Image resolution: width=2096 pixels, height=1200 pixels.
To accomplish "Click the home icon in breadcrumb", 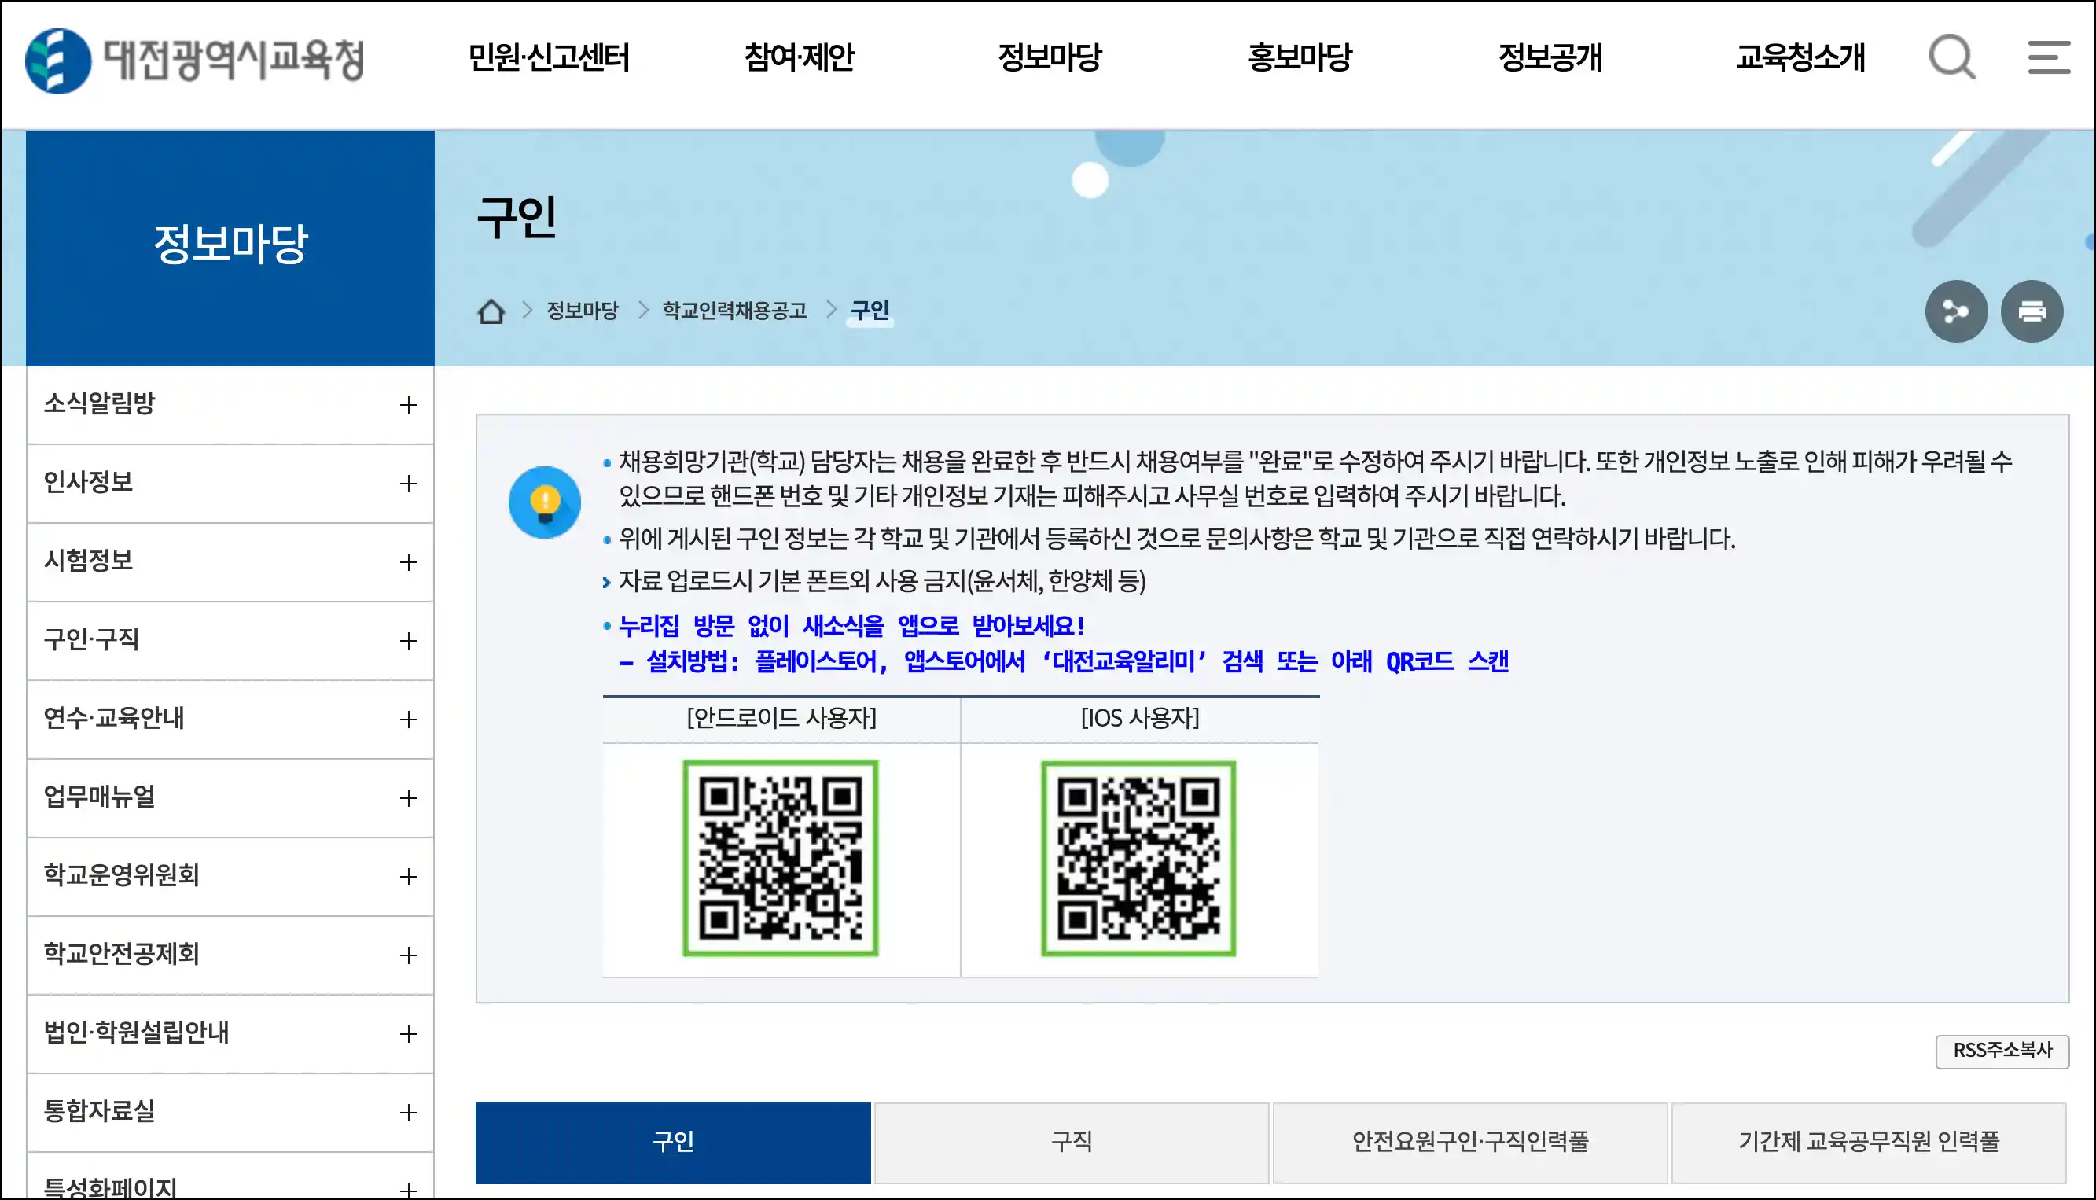I will (x=491, y=311).
